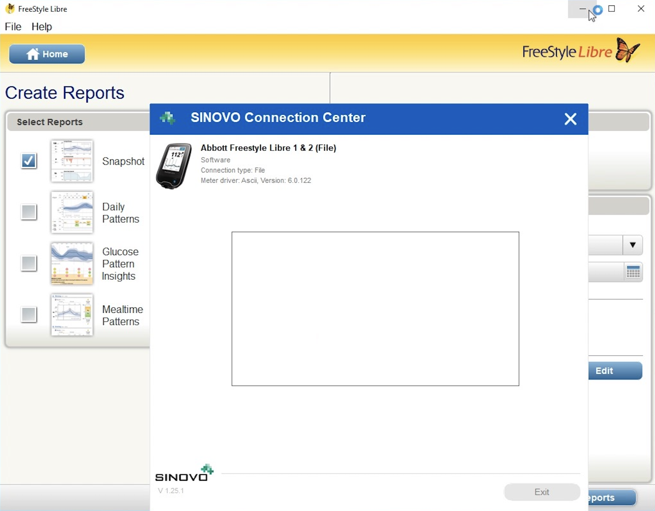Screen dimensions: 655x511
Task: Select the Daily Patterns report thumbnail
Action: click(x=72, y=212)
